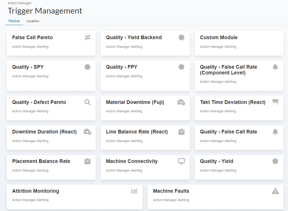The image size is (288, 211).
Task: Open the Quality - SPY module title
Action: click(28, 67)
